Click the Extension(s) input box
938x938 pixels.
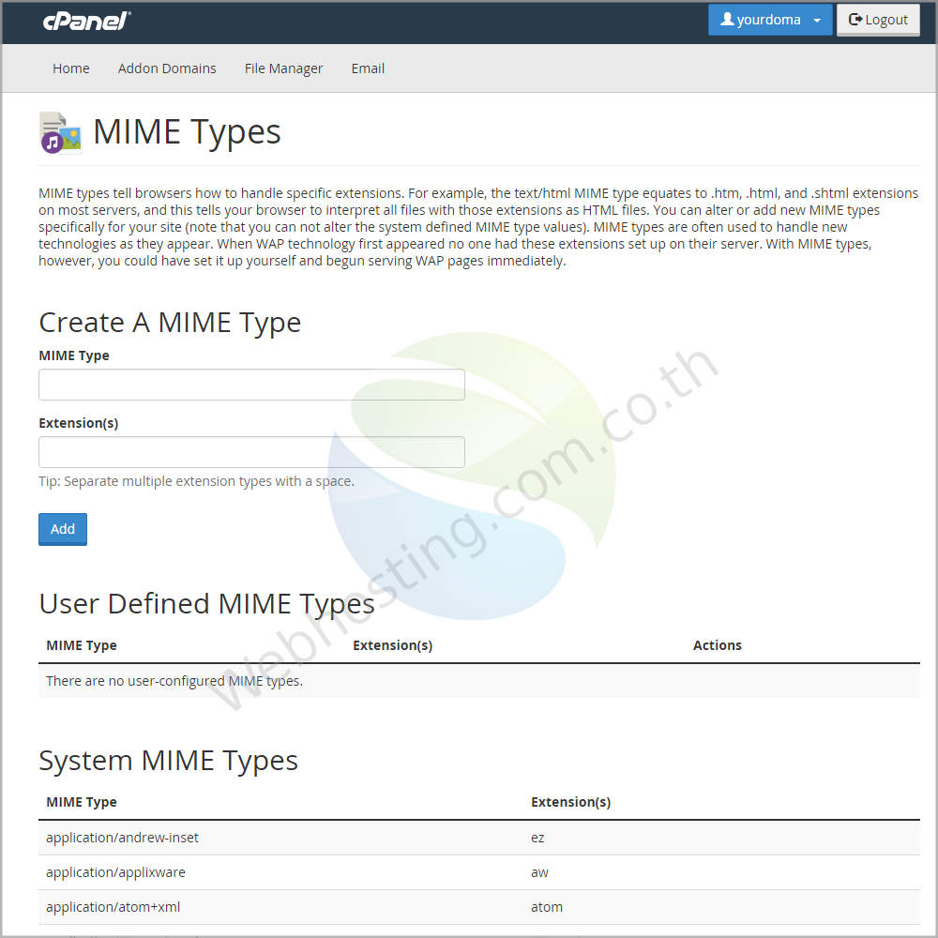tap(251, 452)
